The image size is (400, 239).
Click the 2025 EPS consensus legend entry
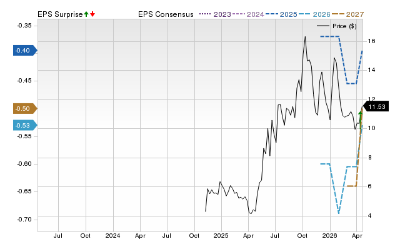[x=281, y=14]
